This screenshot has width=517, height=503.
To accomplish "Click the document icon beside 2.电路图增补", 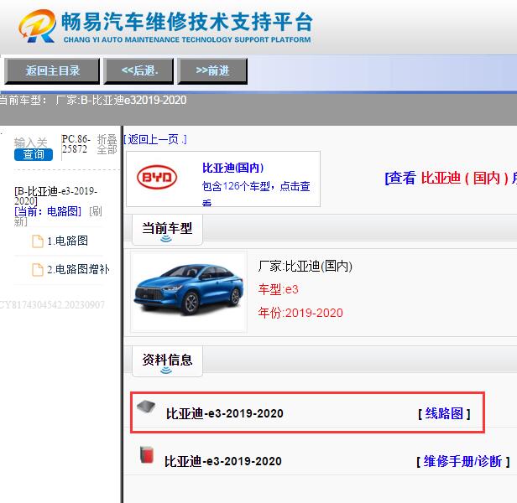I will 38,270.
